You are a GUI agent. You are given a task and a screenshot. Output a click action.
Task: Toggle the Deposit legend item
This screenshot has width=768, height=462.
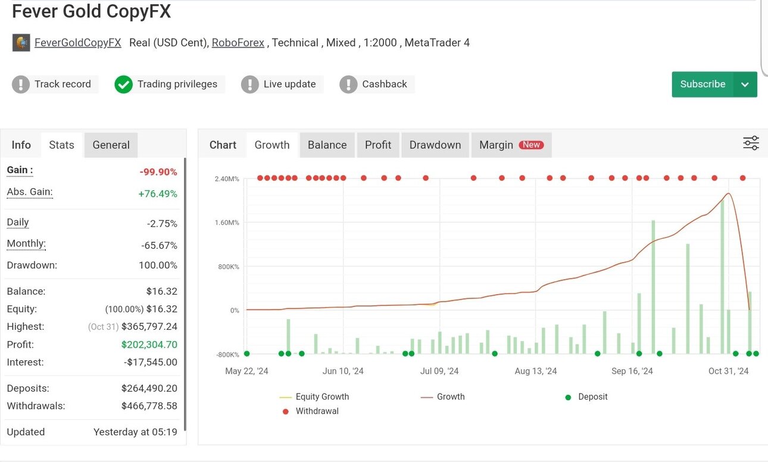(x=586, y=397)
